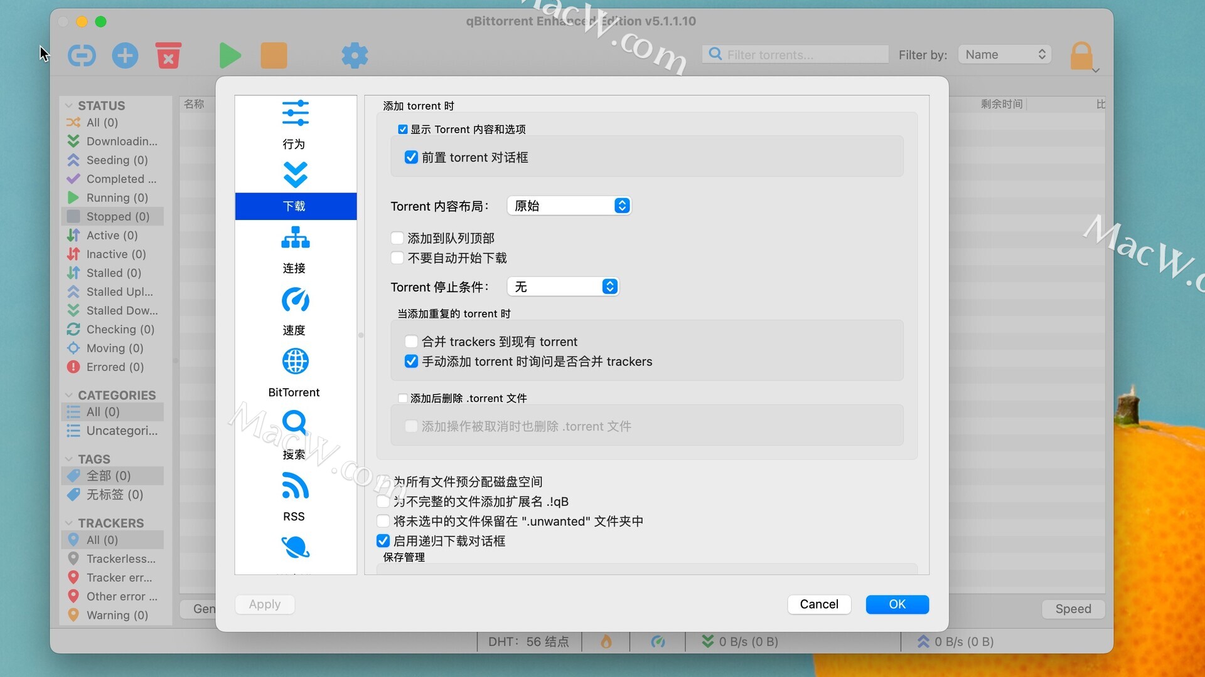The height and width of the screenshot is (677, 1205).
Task: Select the Warning (0) tracker filter
Action: tap(112, 615)
